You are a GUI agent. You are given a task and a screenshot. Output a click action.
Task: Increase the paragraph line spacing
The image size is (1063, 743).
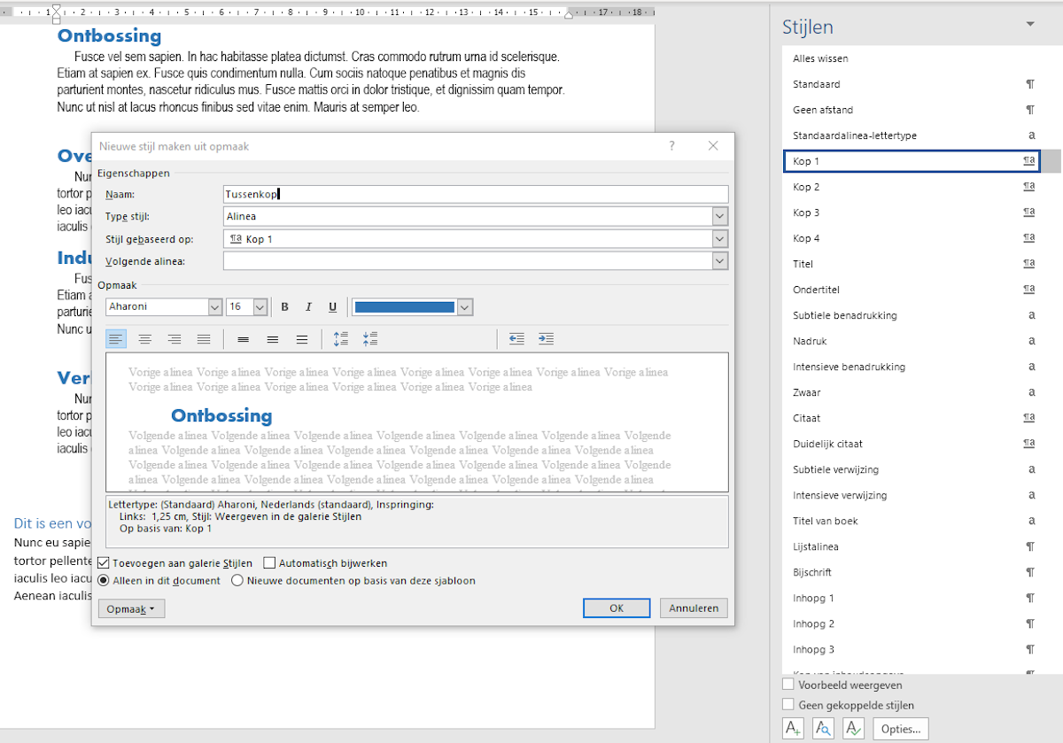click(341, 338)
